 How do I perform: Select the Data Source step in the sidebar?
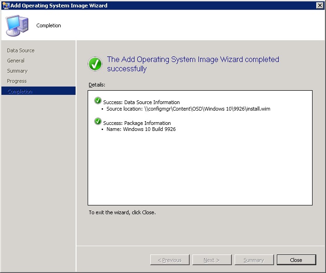20,50
